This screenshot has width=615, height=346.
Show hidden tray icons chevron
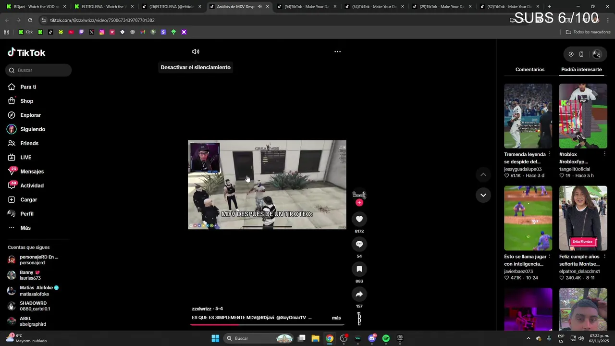click(x=528, y=338)
